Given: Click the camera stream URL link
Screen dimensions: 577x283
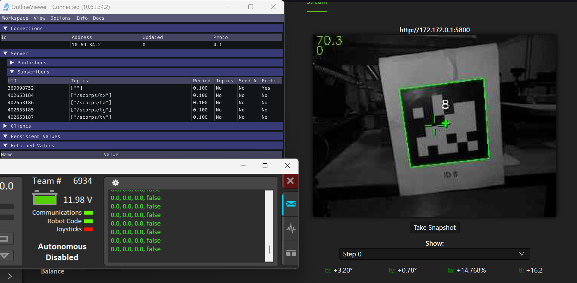Looking at the screenshot, I should pos(434,30).
